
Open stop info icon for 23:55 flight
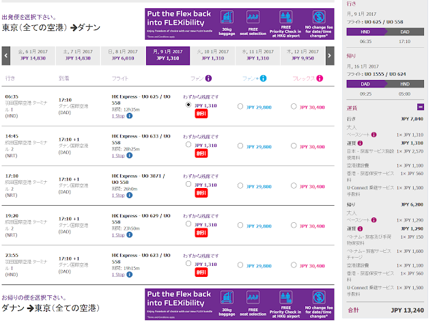129,275
